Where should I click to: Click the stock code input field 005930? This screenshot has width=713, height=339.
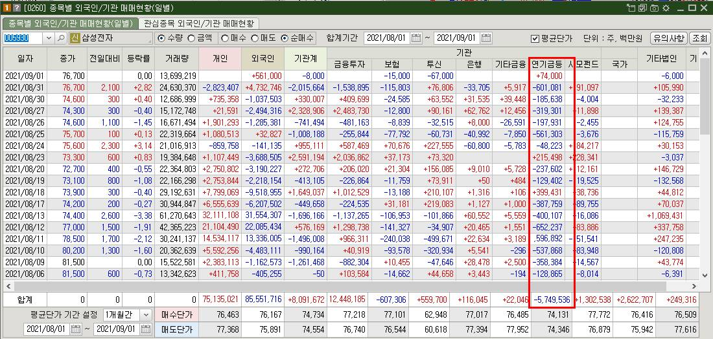pyautogui.click(x=23, y=38)
